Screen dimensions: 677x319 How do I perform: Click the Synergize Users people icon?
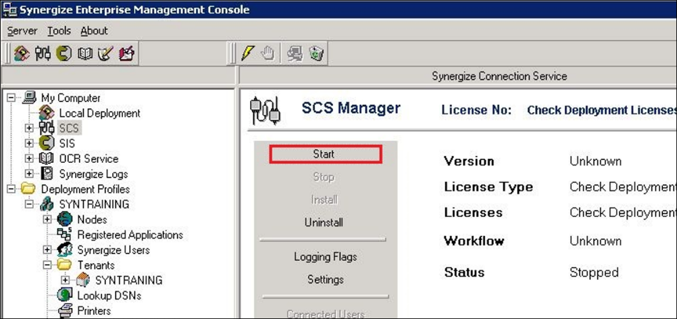[x=65, y=249]
